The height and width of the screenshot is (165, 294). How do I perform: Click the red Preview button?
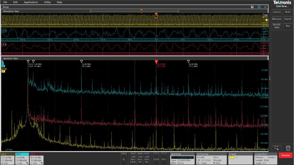pos(285,155)
